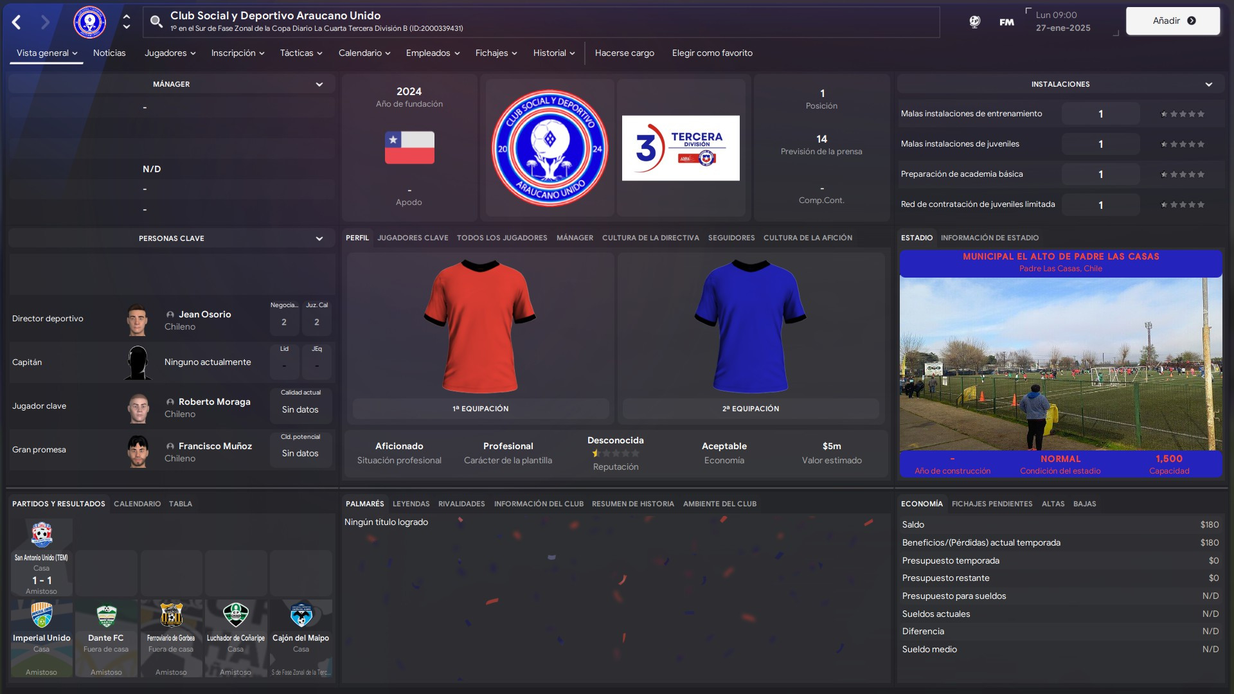Image resolution: width=1234 pixels, height=694 pixels.
Task: Click the reputation star rating
Action: click(x=615, y=453)
